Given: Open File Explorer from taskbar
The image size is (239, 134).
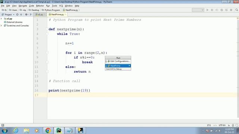Looking at the screenshot, I should (27, 131).
